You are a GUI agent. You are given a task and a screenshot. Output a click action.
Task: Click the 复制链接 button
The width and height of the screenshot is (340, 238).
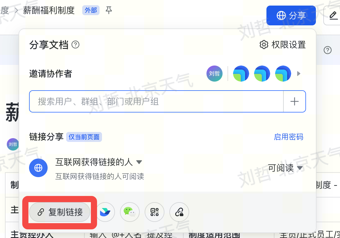click(60, 212)
